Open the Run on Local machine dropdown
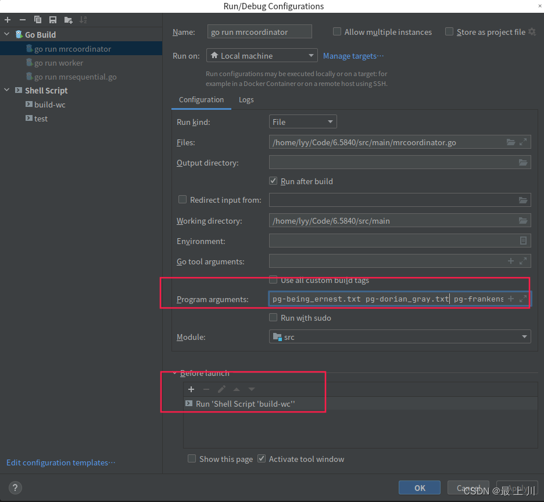 262,56
